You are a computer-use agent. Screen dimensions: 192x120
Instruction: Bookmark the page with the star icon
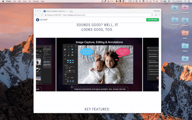(x=152, y=15)
